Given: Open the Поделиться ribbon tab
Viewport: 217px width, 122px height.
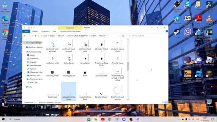Looking at the screenshot, I should 45,31.
